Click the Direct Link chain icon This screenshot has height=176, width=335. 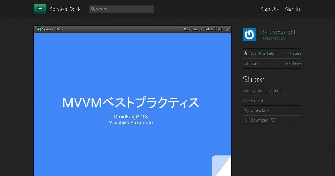pos(246,110)
